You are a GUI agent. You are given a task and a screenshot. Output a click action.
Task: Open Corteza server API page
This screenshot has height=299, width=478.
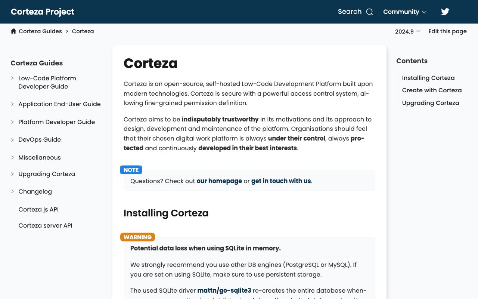(x=45, y=225)
